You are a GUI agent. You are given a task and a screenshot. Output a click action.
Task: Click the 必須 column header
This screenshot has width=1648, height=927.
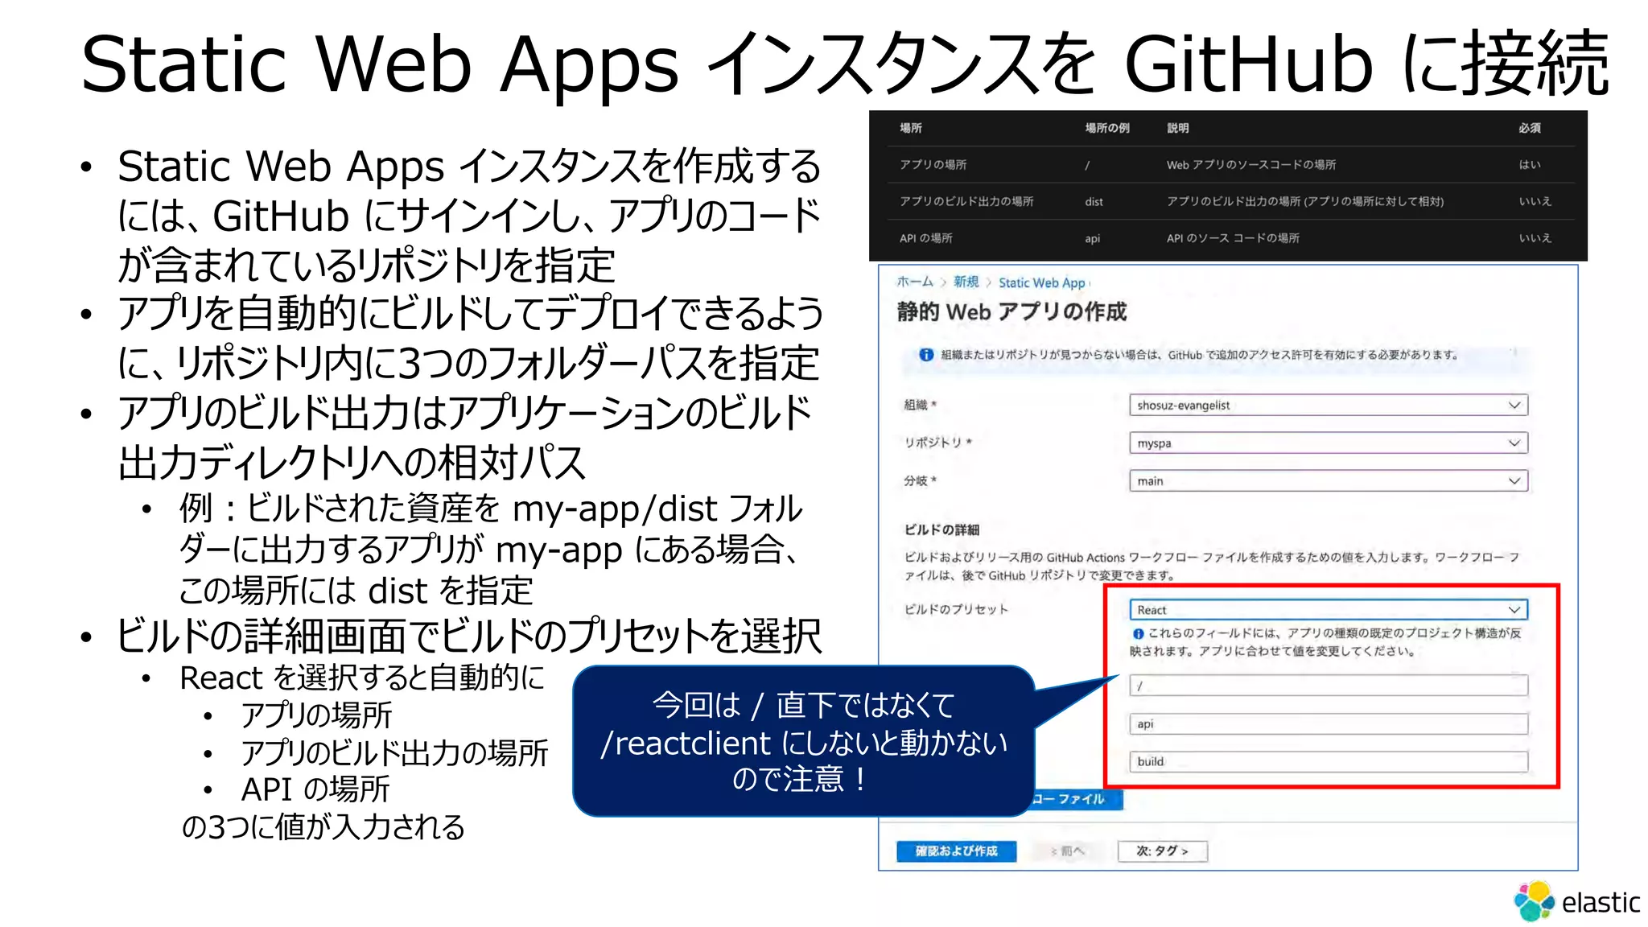(x=1530, y=128)
